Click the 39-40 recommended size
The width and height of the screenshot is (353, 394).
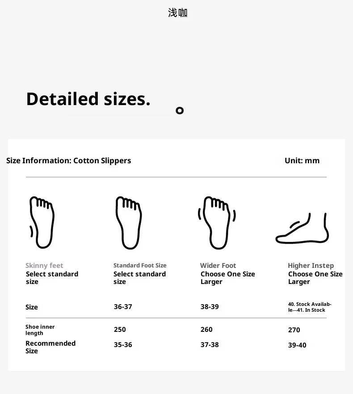(297, 345)
